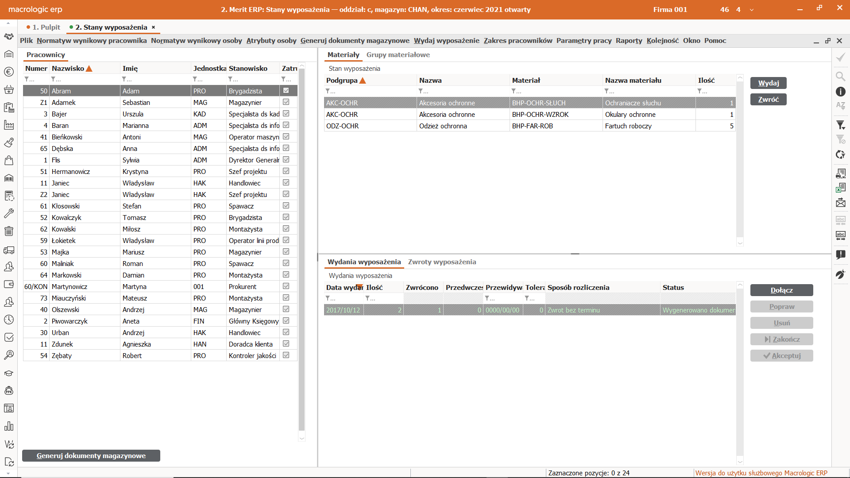The height and width of the screenshot is (478, 850).
Task: Open the filter funnel icon
Action: click(840, 125)
